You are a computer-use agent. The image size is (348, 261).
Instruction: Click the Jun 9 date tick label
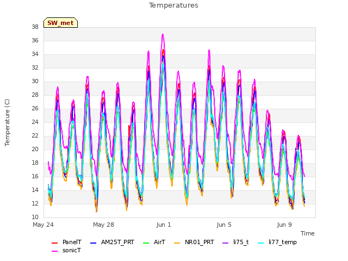click(284, 225)
